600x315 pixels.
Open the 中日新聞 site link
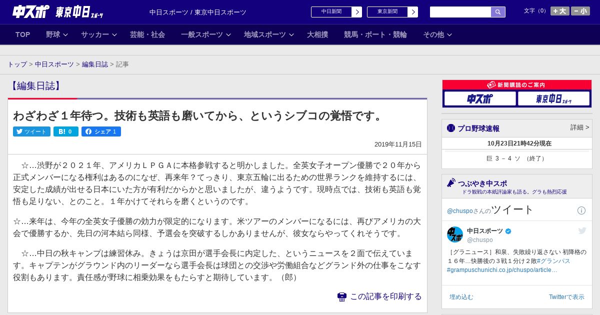[331, 12]
